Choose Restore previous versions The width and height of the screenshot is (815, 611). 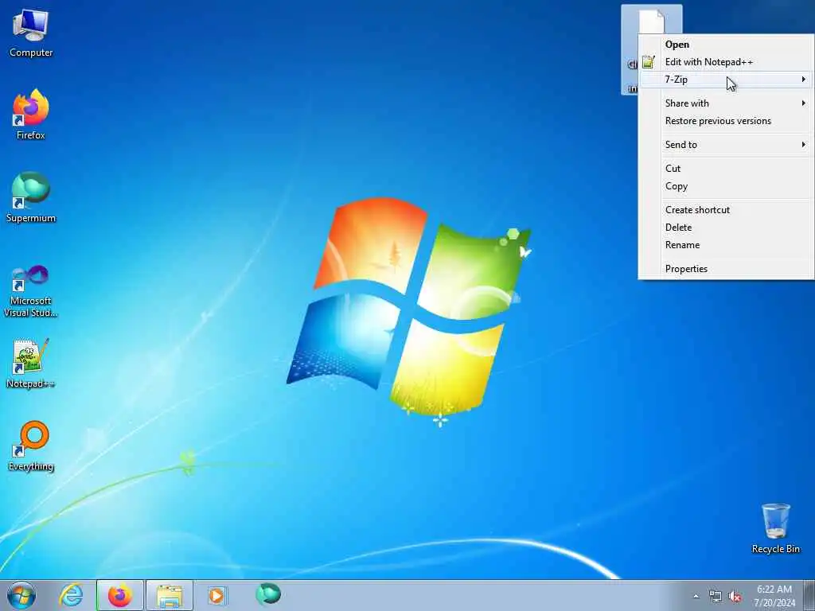tap(726, 121)
